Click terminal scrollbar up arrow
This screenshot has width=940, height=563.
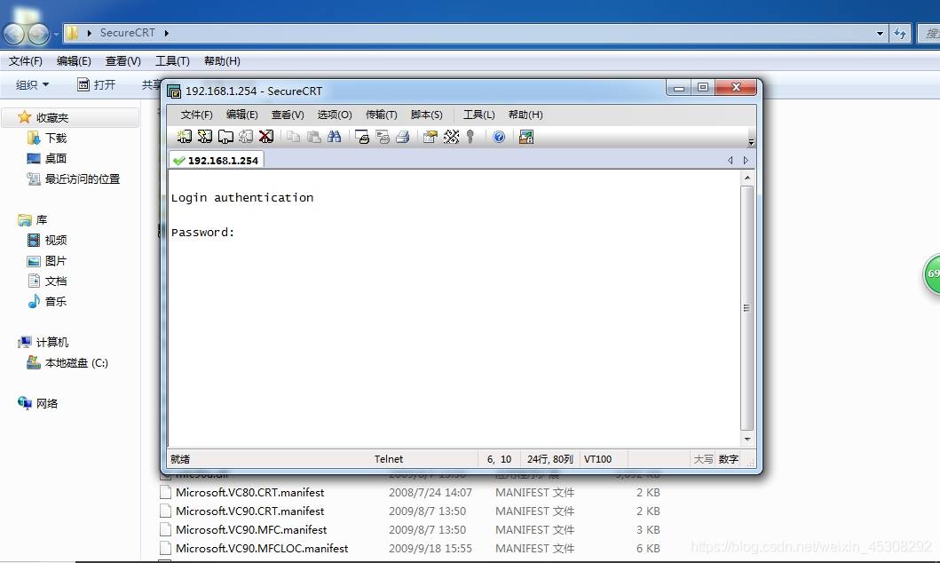tap(747, 178)
